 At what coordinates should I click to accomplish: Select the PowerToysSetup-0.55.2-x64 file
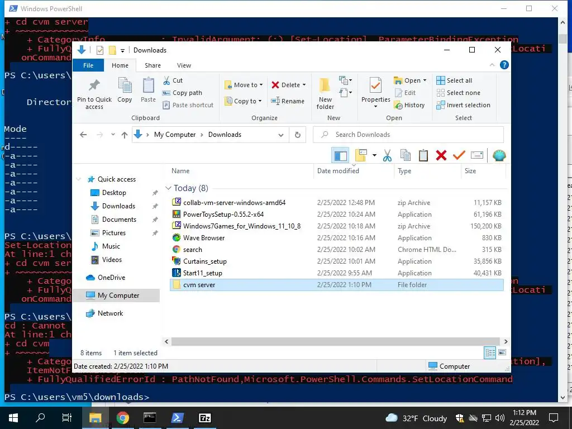(x=223, y=214)
